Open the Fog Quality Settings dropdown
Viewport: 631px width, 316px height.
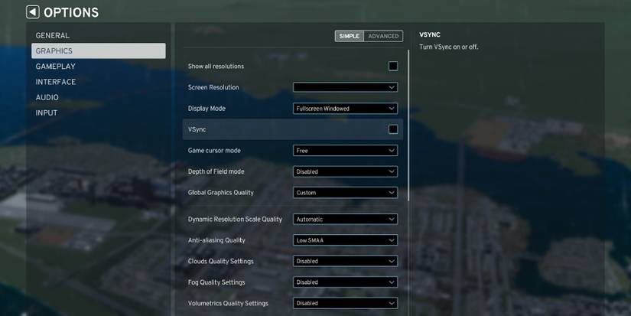pos(345,282)
